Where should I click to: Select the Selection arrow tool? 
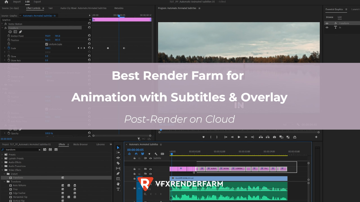(x=118, y=148)
